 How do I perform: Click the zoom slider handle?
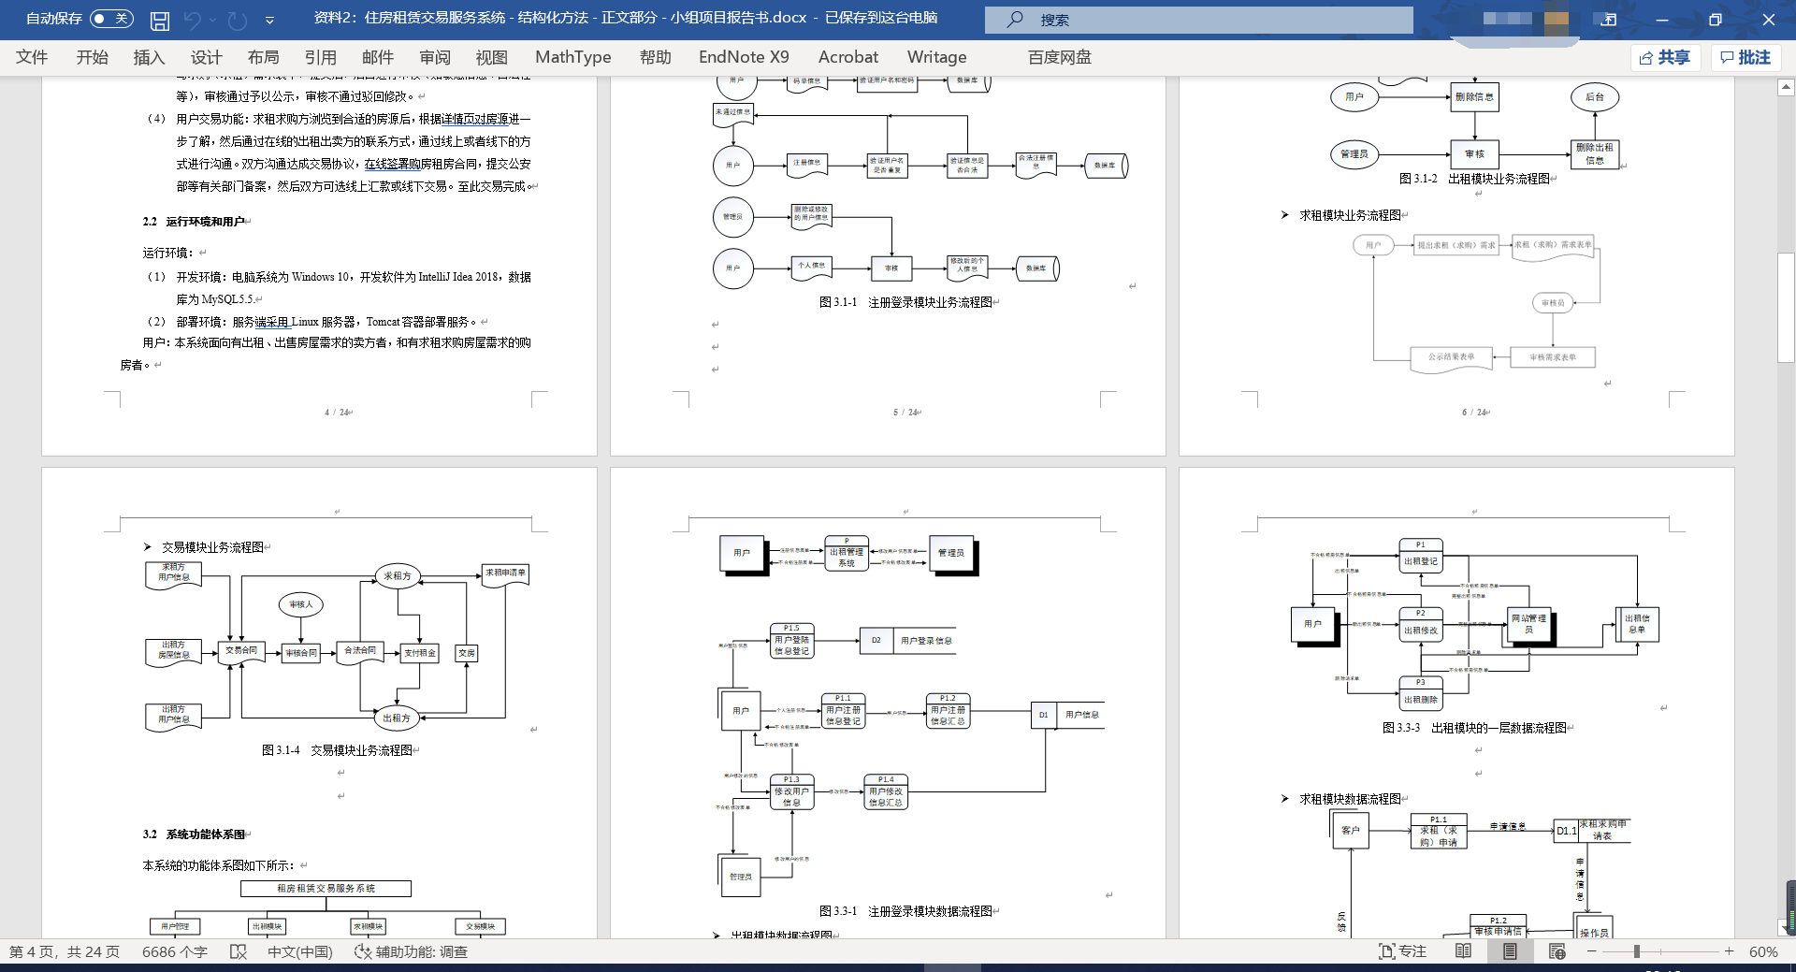pos(1636,951)
